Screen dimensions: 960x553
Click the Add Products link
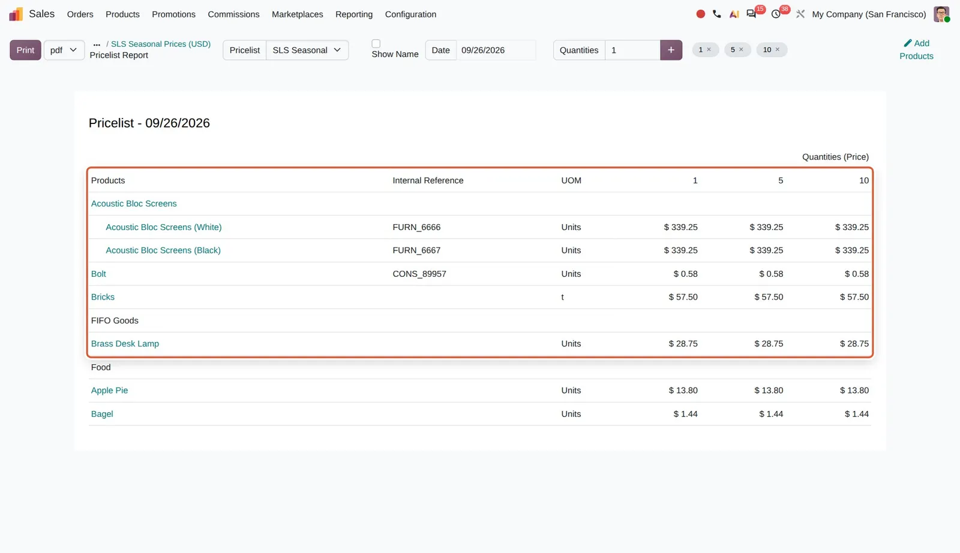click(916, 50)
